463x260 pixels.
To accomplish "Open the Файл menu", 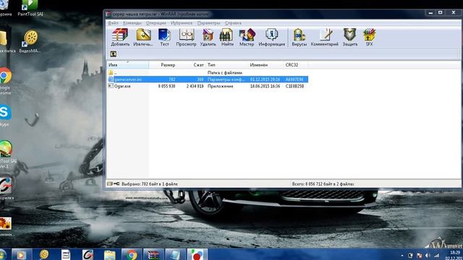I will (x=113, y=23).
